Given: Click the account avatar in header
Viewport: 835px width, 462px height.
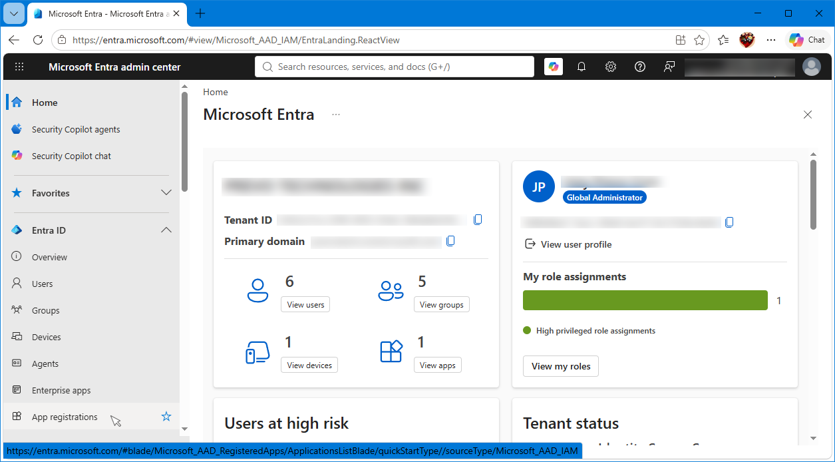Looking at the screenshot, I should pyautogui.click(x=812, y=67).
